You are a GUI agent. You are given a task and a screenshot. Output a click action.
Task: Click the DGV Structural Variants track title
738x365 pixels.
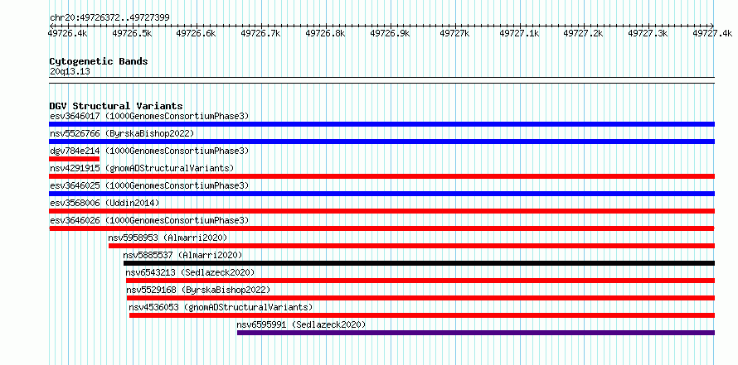(116, 106)
